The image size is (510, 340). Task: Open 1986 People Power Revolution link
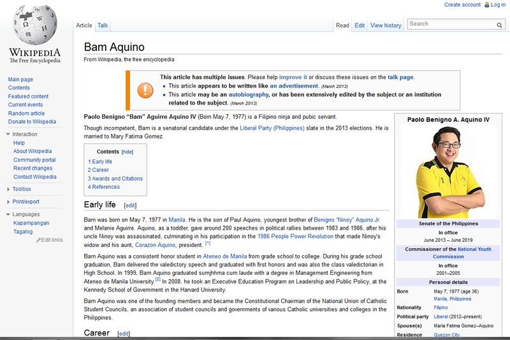coord(295,237)
